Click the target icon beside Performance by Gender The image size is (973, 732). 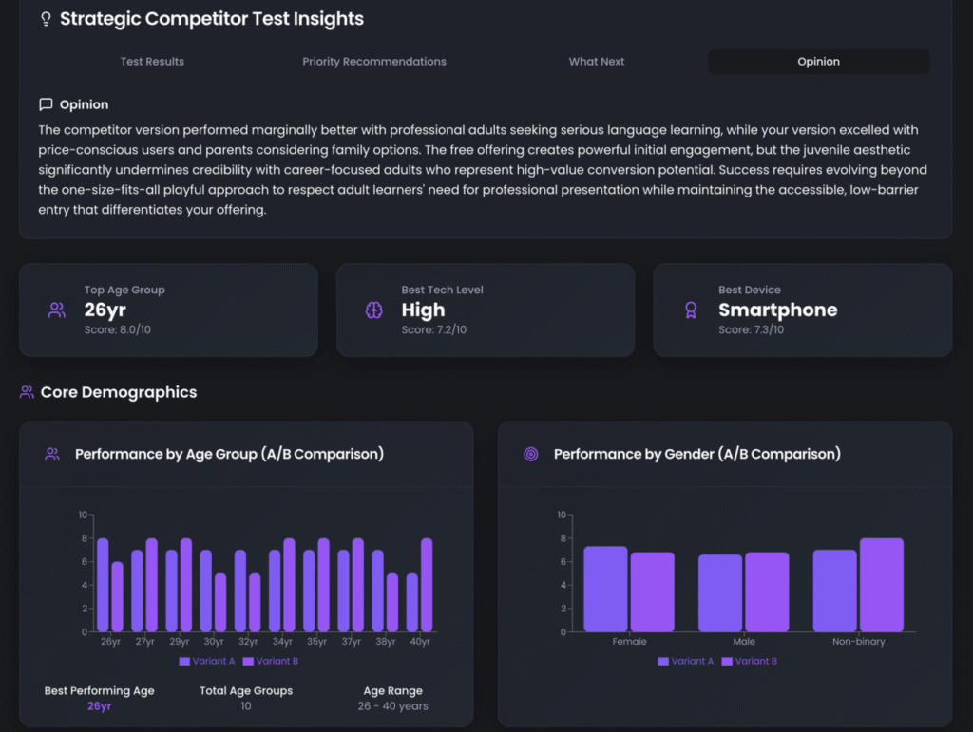[x=531, y=454]
